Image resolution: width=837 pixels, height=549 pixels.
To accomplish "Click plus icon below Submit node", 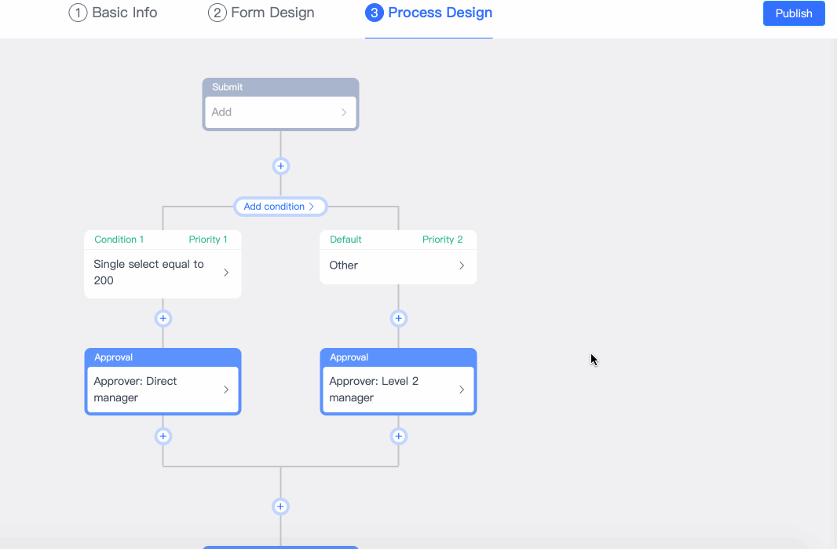I will point(280,167).
